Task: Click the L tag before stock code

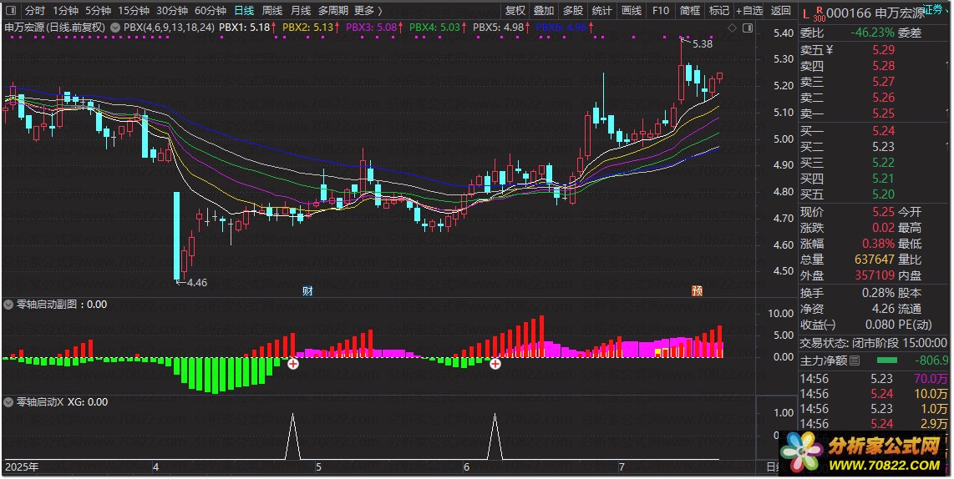Action: point(805,13)
